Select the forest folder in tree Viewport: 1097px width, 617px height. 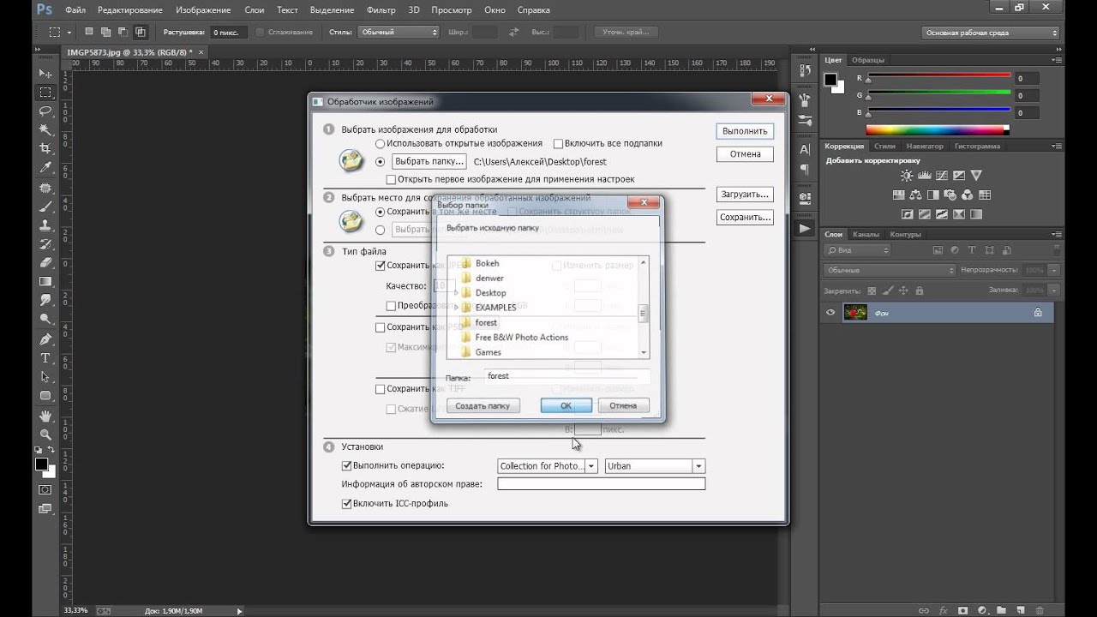click(486, 322)
